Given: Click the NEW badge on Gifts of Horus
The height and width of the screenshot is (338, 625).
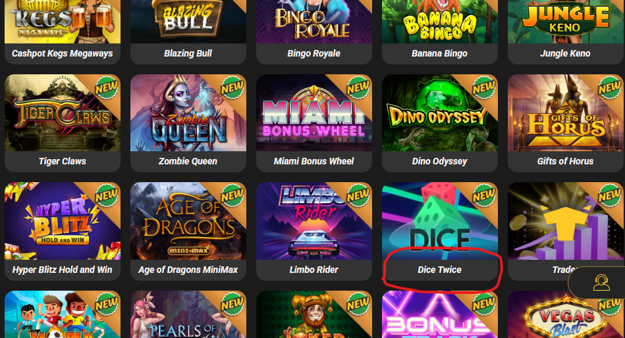Looking at the screenshot, I should 609,87.
